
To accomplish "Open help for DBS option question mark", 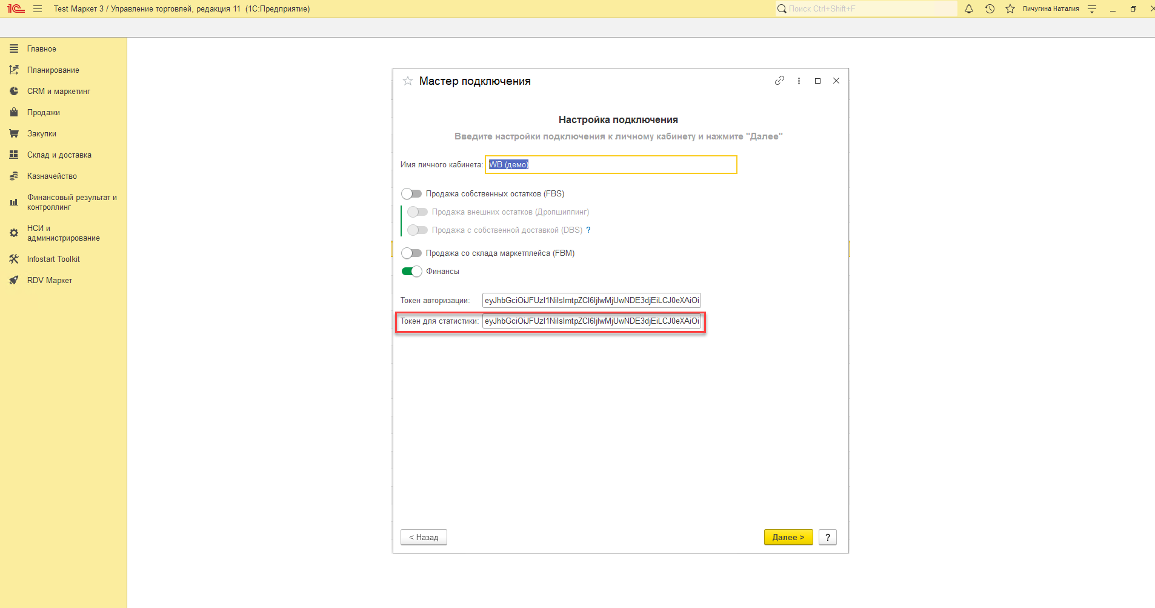I will tap(588, 230).
